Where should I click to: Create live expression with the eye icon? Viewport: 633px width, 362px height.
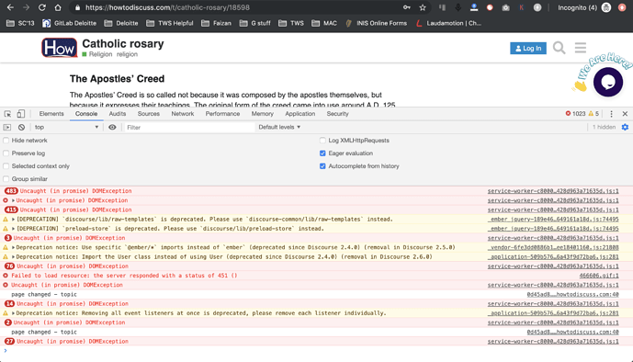point(112,127)
